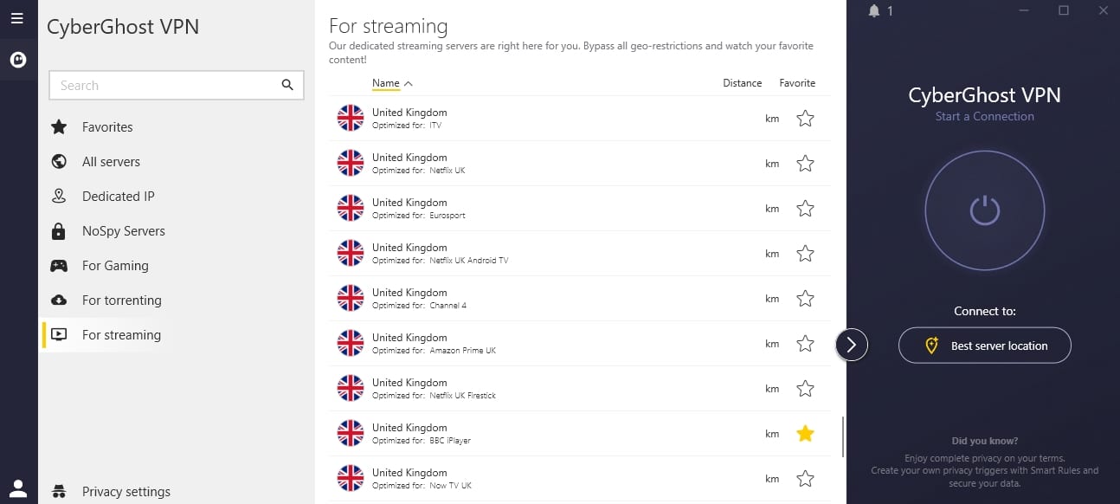The height and width of the screenshot is (504, 1120).
Task: Click the Privacy settings spy icon
Action: (59, 491)
